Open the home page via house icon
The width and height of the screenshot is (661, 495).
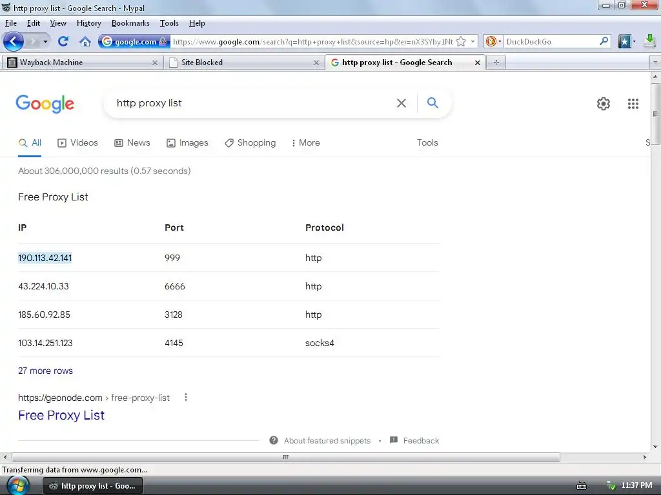[85, 41]
